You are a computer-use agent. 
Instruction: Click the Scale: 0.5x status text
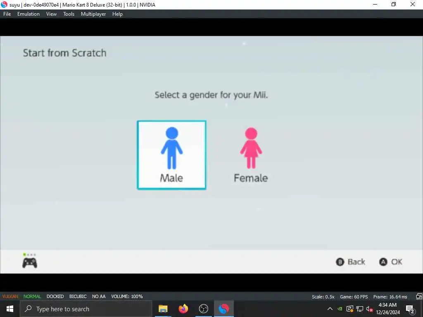pos(323,297)
